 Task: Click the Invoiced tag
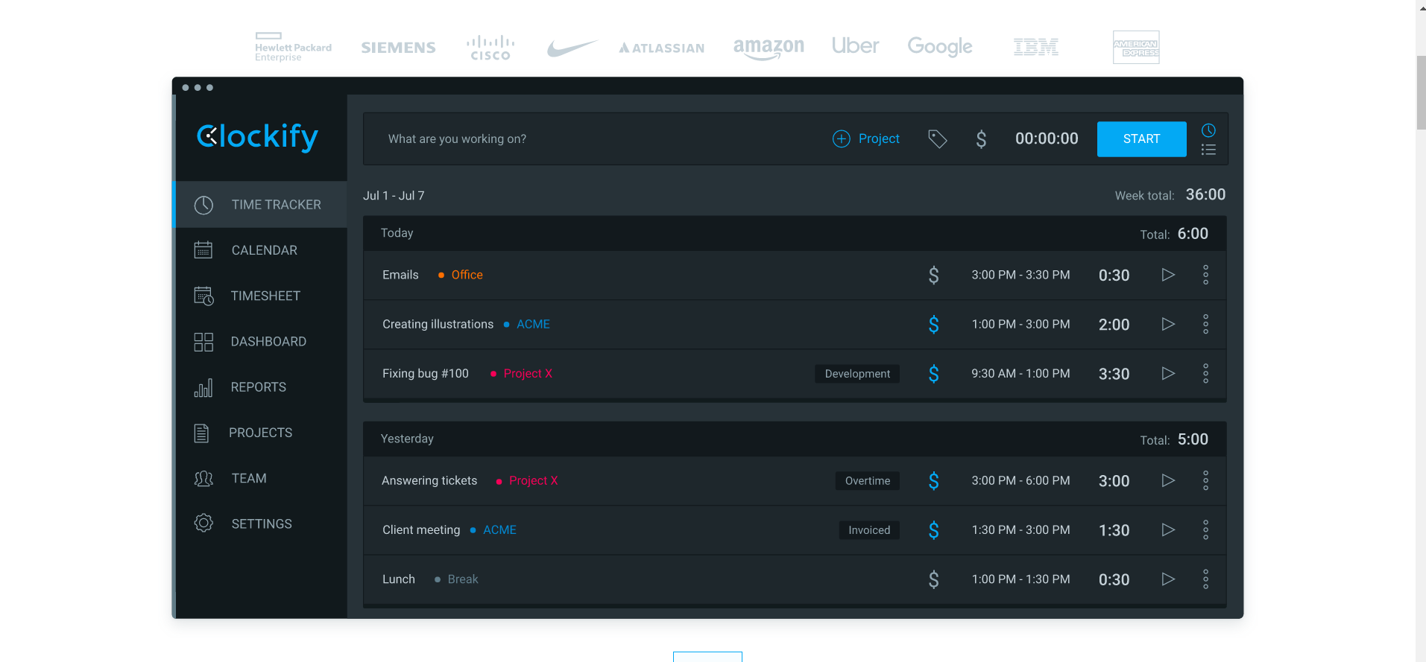(x=869, y=530)
